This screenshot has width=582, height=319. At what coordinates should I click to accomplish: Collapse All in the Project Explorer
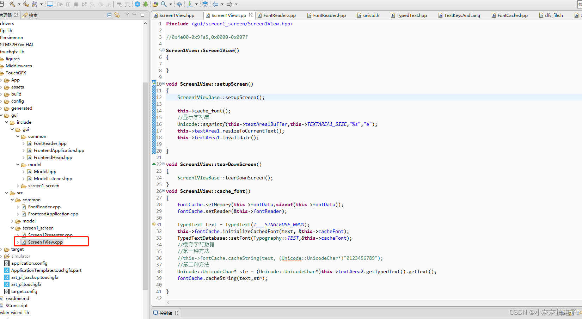(x=109, y=15)
